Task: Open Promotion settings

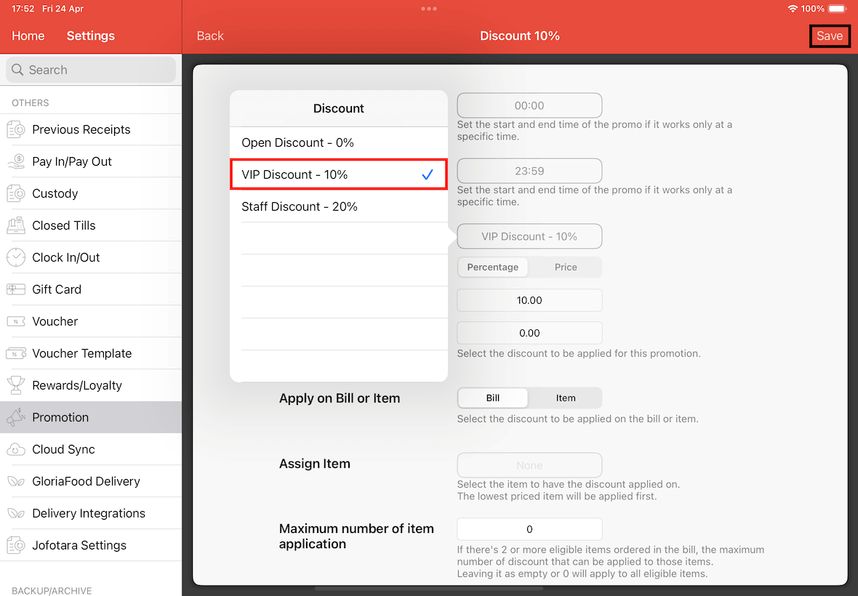Action: 91,417
